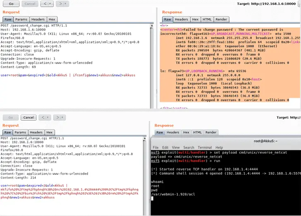This screenshot has width=301, height=216.
Task: Click 'Content-Length: 214' line in lower request
Action: pos(18,178)
